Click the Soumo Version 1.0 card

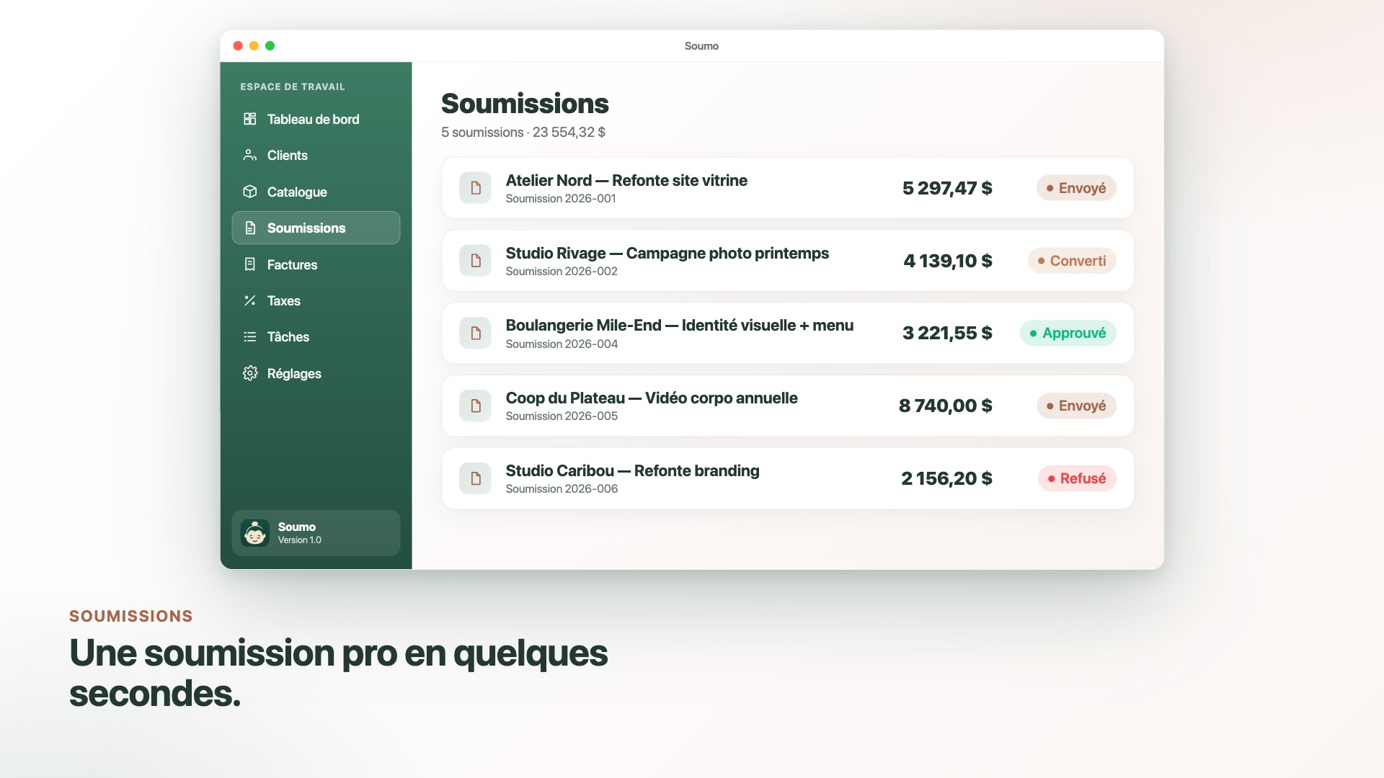pos(316,533)
